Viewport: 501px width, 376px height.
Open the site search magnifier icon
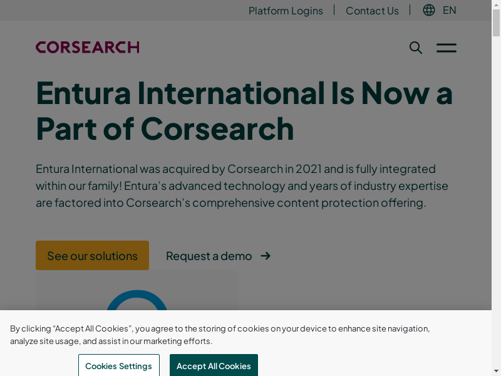click(416, 48)
